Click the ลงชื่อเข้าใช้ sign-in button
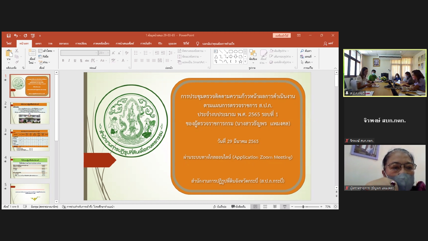 click(282, 36)
